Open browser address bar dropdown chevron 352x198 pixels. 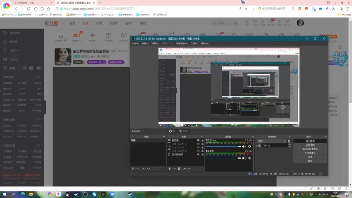(254, 9)
